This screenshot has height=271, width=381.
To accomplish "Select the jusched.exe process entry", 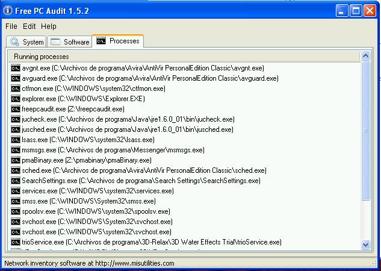I will 128,129.
